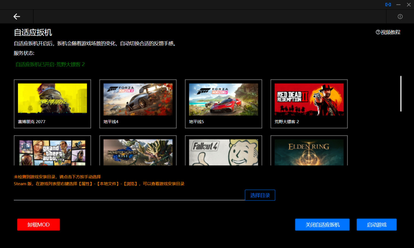Screen dimensions: 414x248
Task: Click the game list vertical scrollbar
Action: (401, 94)
